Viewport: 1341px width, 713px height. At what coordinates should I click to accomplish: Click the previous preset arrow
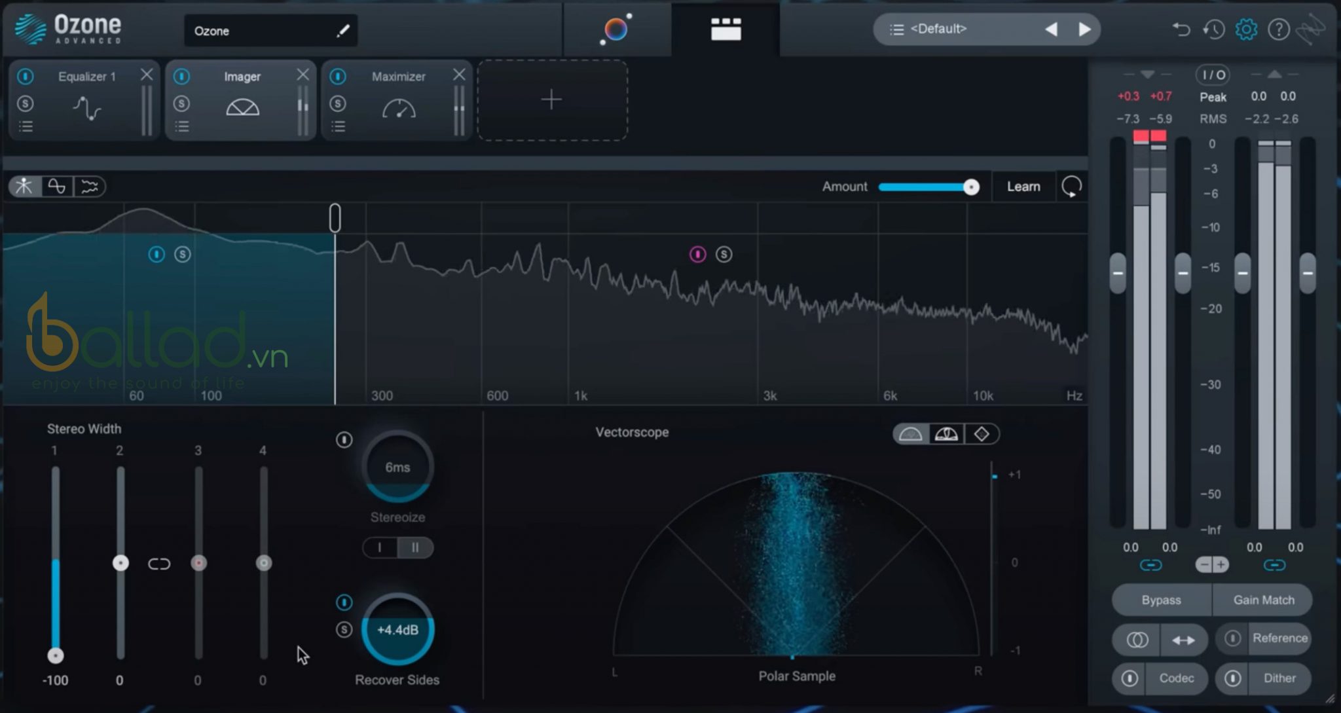pyautogui.click(x=1051, y=29)
